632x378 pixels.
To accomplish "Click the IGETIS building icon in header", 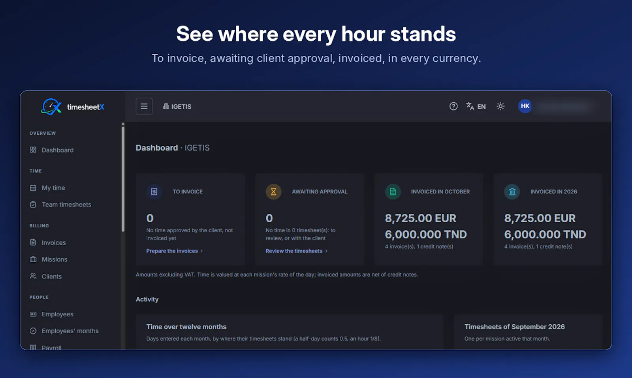I will click(166, 106).
